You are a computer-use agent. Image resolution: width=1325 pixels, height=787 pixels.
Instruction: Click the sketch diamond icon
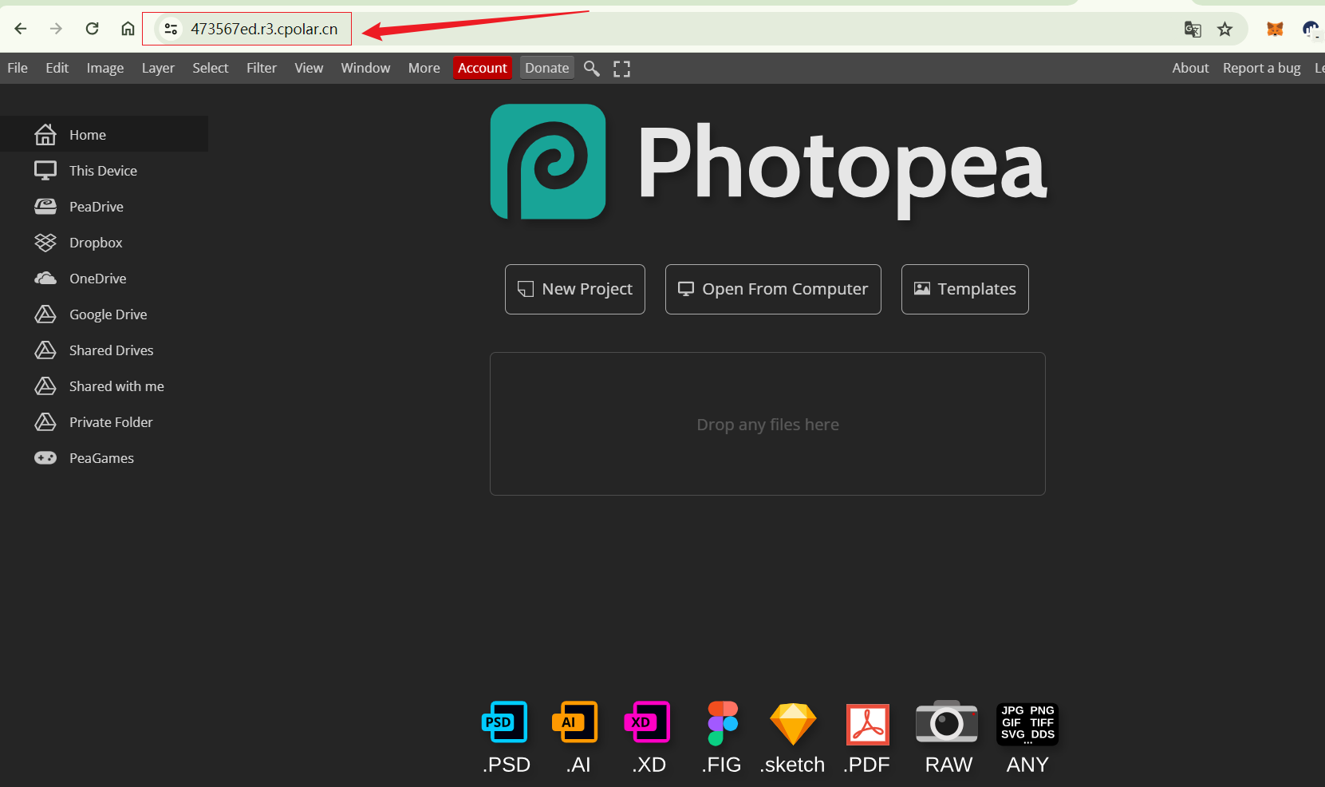coord(793,724)
